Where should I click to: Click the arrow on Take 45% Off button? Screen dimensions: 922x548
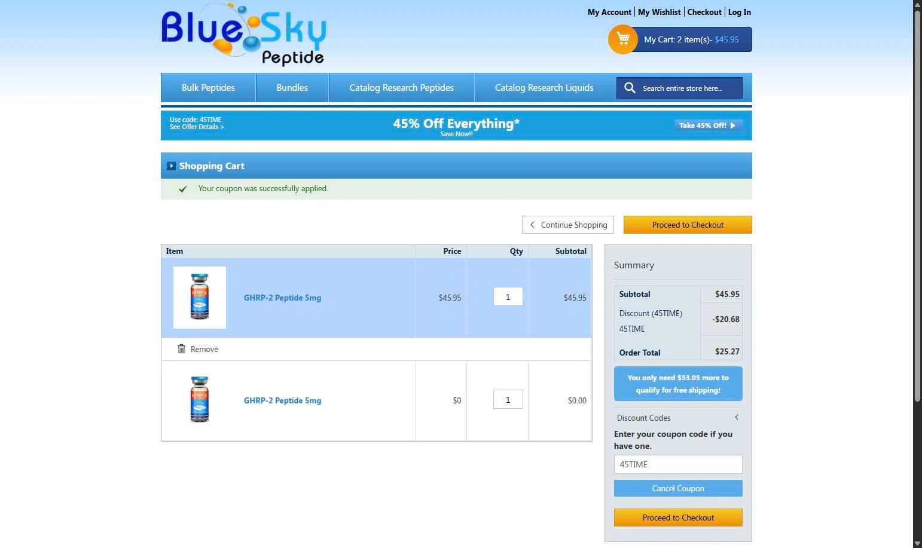point(732,125)
